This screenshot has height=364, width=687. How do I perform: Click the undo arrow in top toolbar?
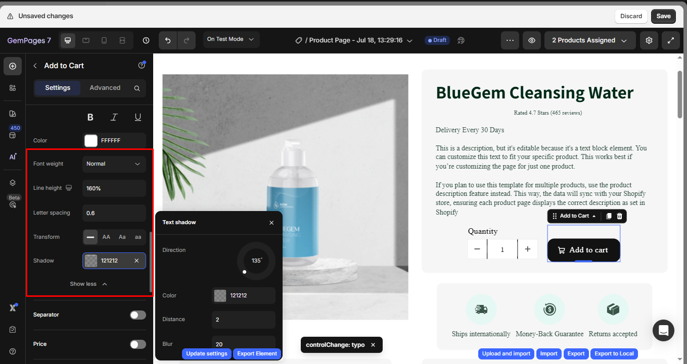[x=168, y=40]
